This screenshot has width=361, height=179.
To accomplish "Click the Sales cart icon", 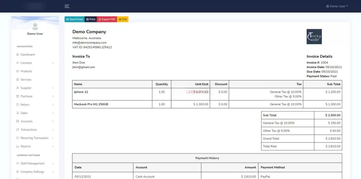I will [18, 113].
